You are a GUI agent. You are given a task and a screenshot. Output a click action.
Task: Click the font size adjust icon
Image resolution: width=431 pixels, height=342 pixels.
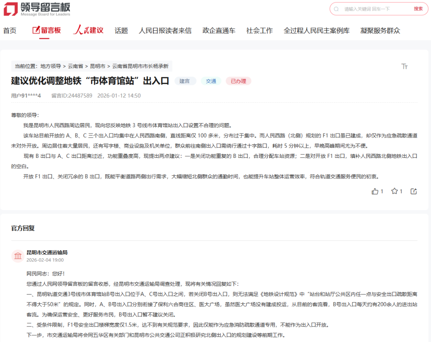pyautogui.click(x=404, y=66)
